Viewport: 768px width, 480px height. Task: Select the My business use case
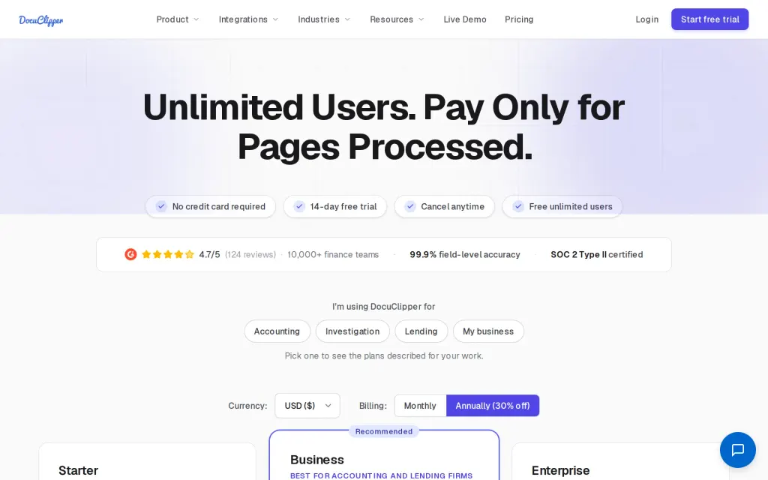point(488,331)
